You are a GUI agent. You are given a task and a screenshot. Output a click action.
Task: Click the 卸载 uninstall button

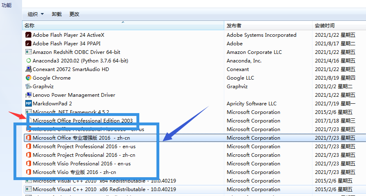pos(57,14)
